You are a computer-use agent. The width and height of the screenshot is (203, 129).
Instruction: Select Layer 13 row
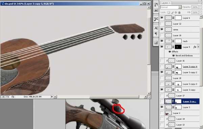182,125
